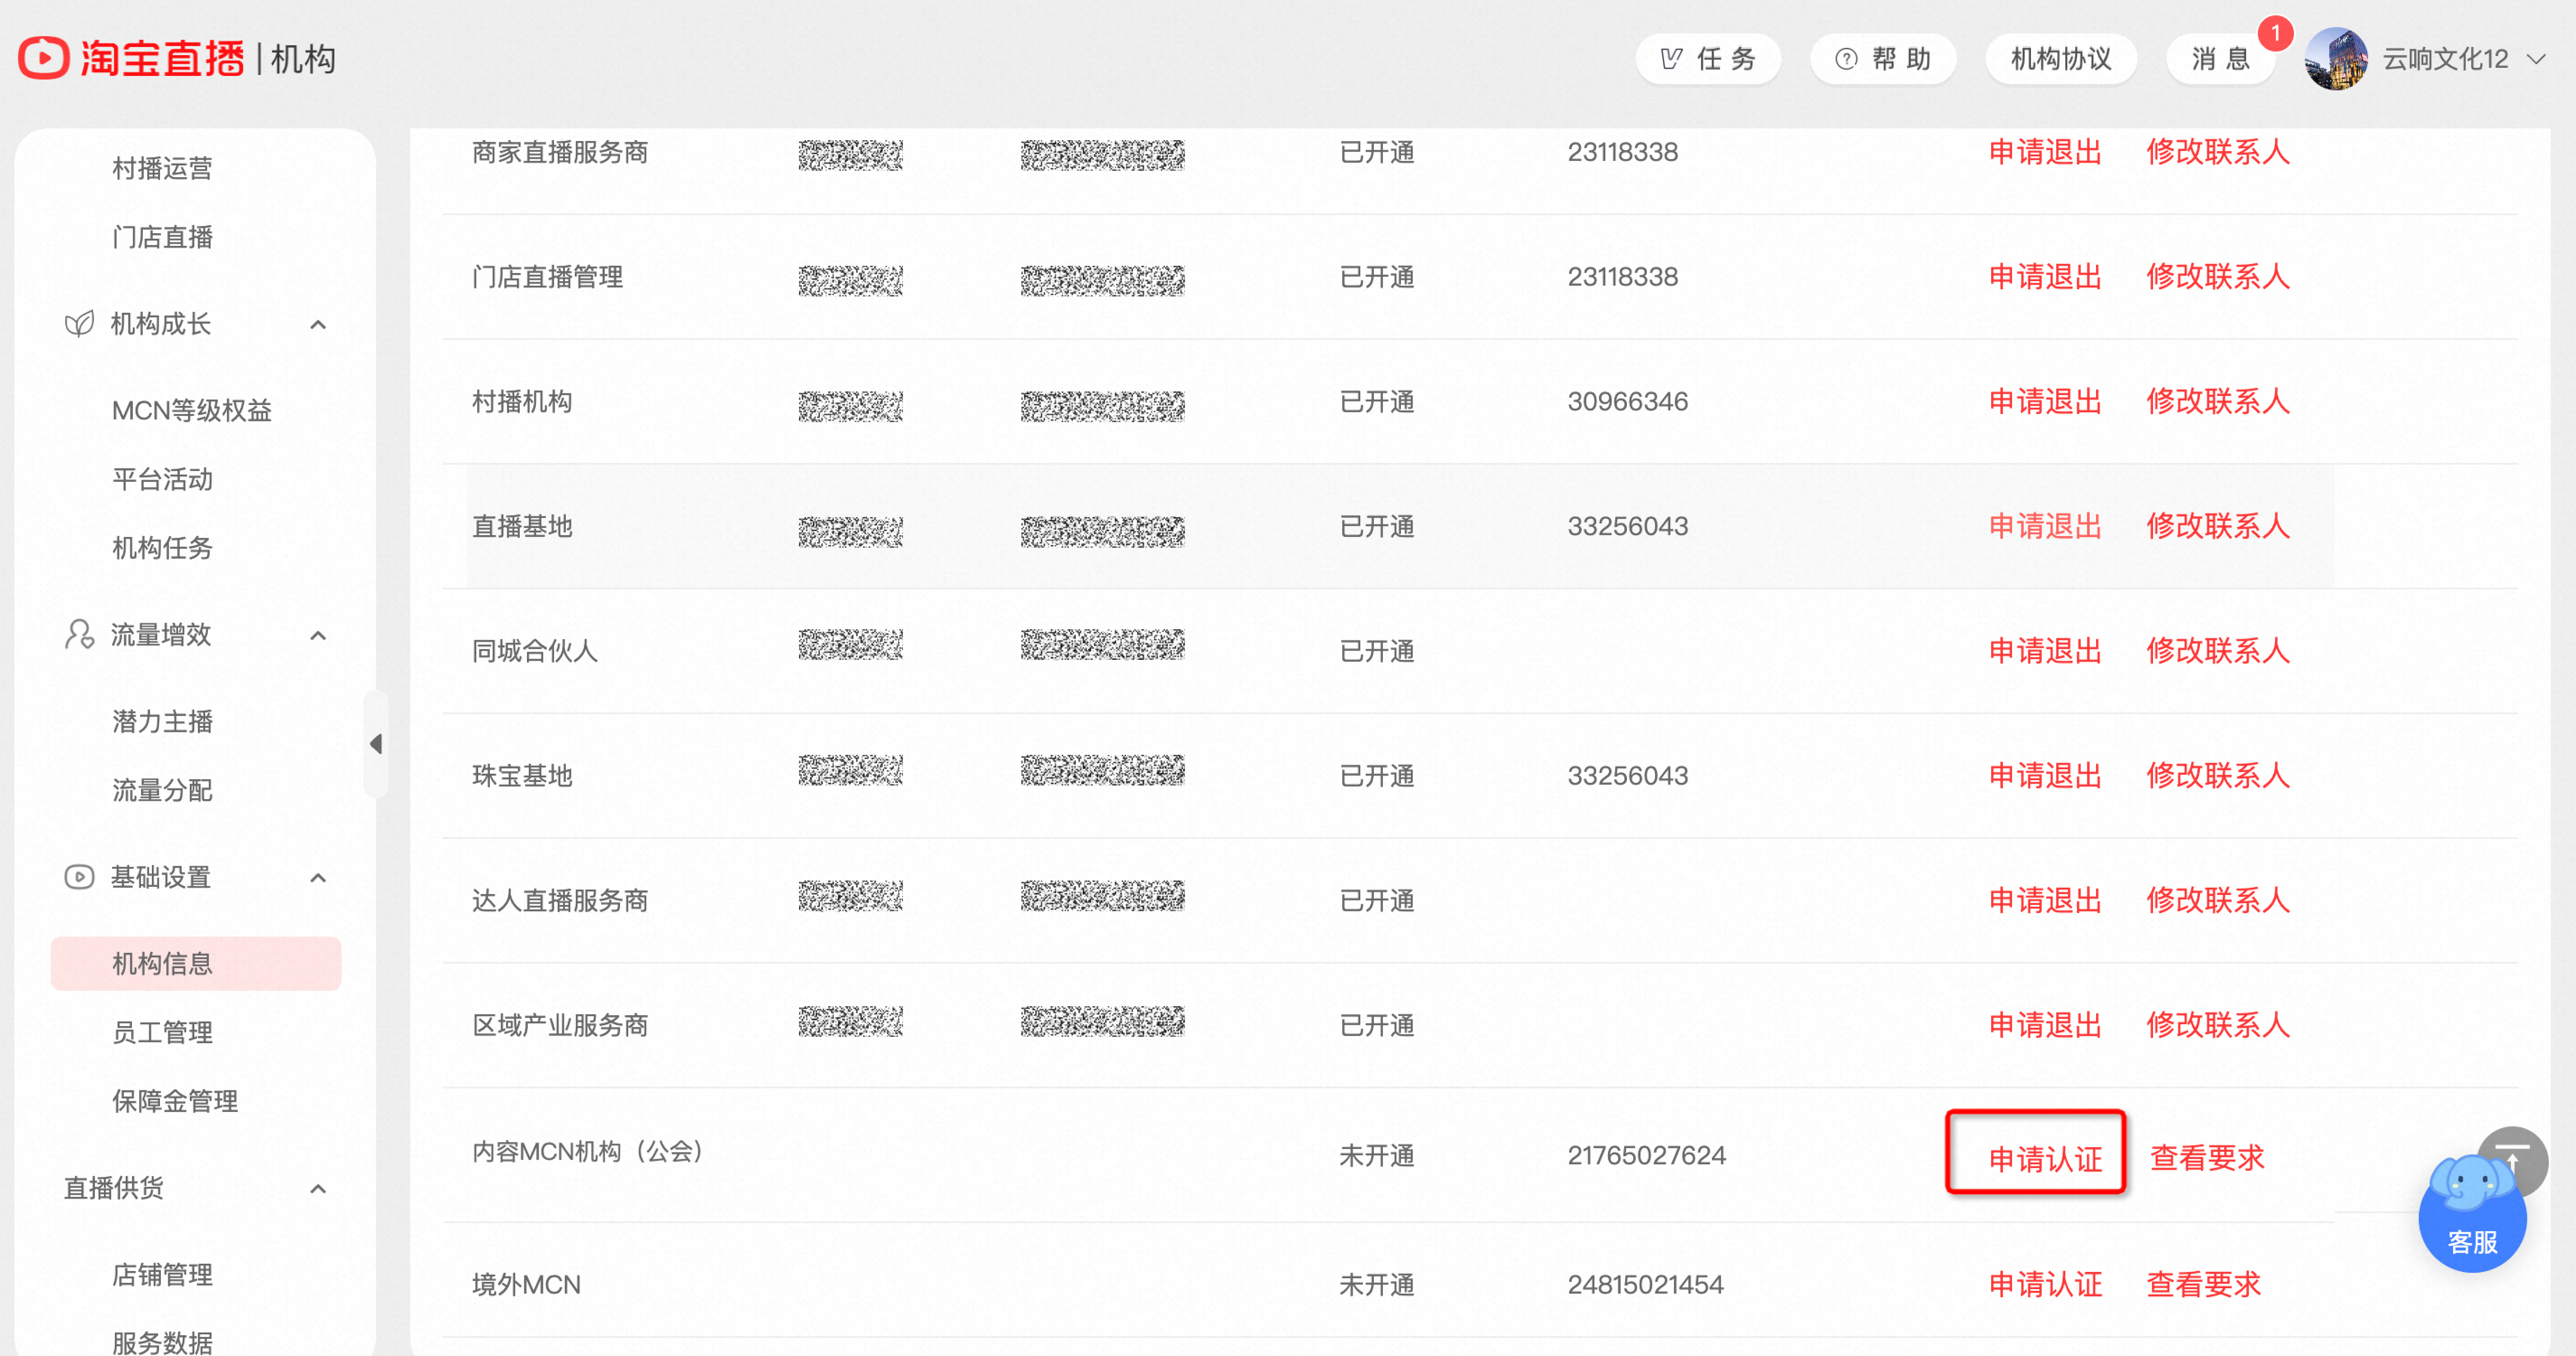Image resolution: width=2576 pixels, height=1356 pixels.
Task: Click the 基础设置 play icon
Action: 79,877
